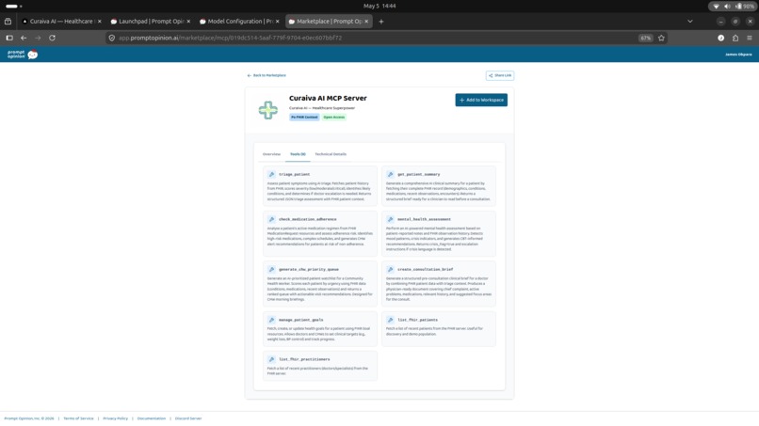759x426 pixels.
Task: Click the get_patient_summary tool wrench icon
Action: click(390, 174)
